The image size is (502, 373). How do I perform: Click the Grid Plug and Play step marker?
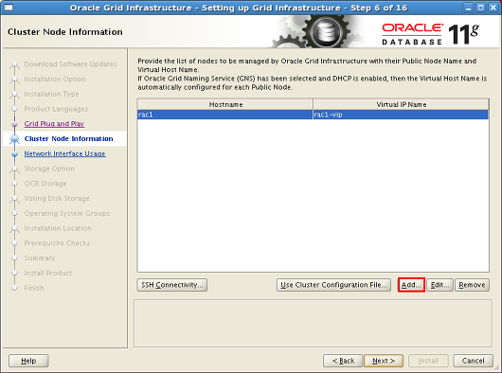14,124
